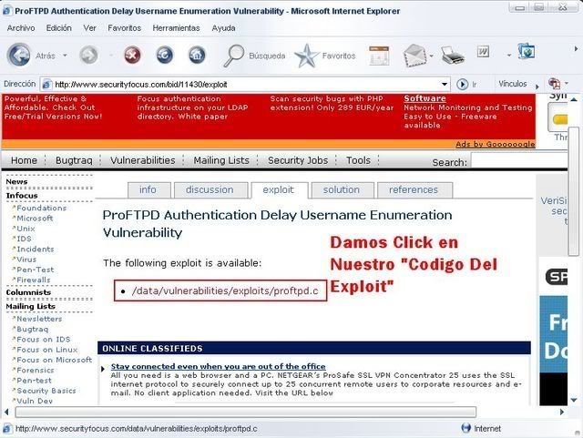This screenshot has width=583, height=438.
Task: Open the Archivo menu
Action: pyautogui.click(x=21, y=28)
